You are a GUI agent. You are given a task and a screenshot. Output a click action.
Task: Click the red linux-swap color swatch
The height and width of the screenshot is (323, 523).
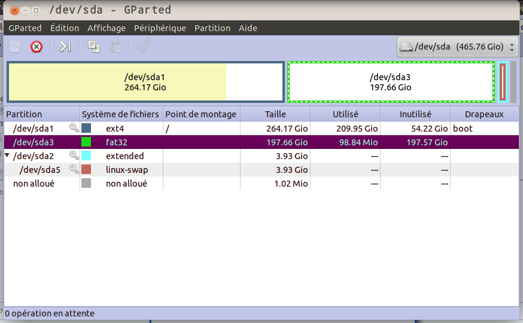point(86,169)
